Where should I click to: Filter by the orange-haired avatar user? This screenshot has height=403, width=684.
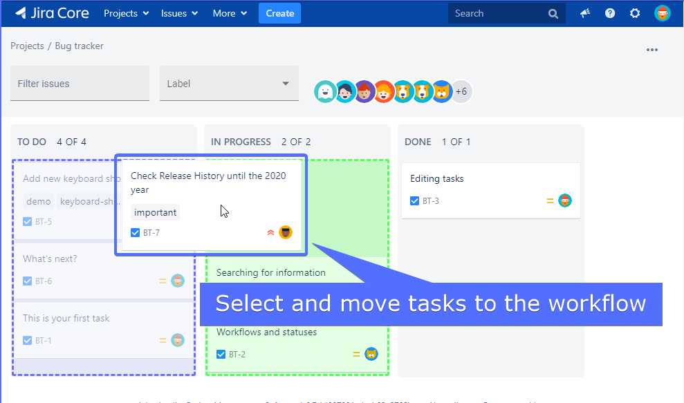pyautogui.click(x=384, y=91)
